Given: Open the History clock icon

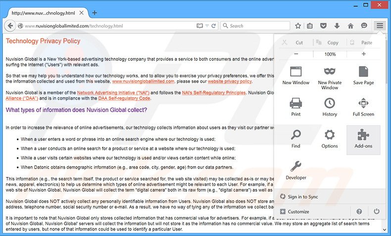Looking at the screenshot, I should pyautogui.click(x=330, y=107).
